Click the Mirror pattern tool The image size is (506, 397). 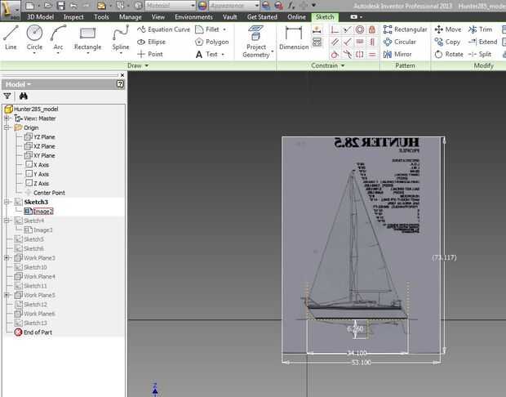[x=397, y=54]
